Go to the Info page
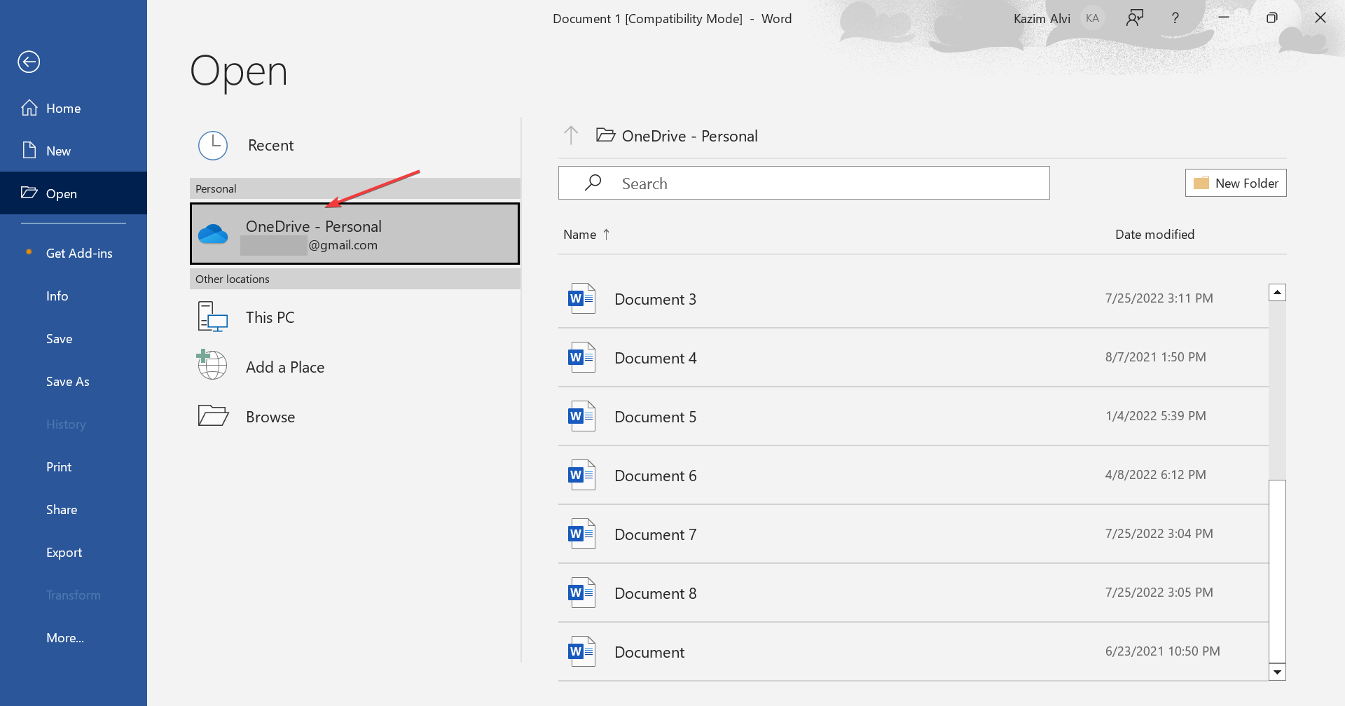The width and height of the screenshot is (1345, 706). (74, 296)
